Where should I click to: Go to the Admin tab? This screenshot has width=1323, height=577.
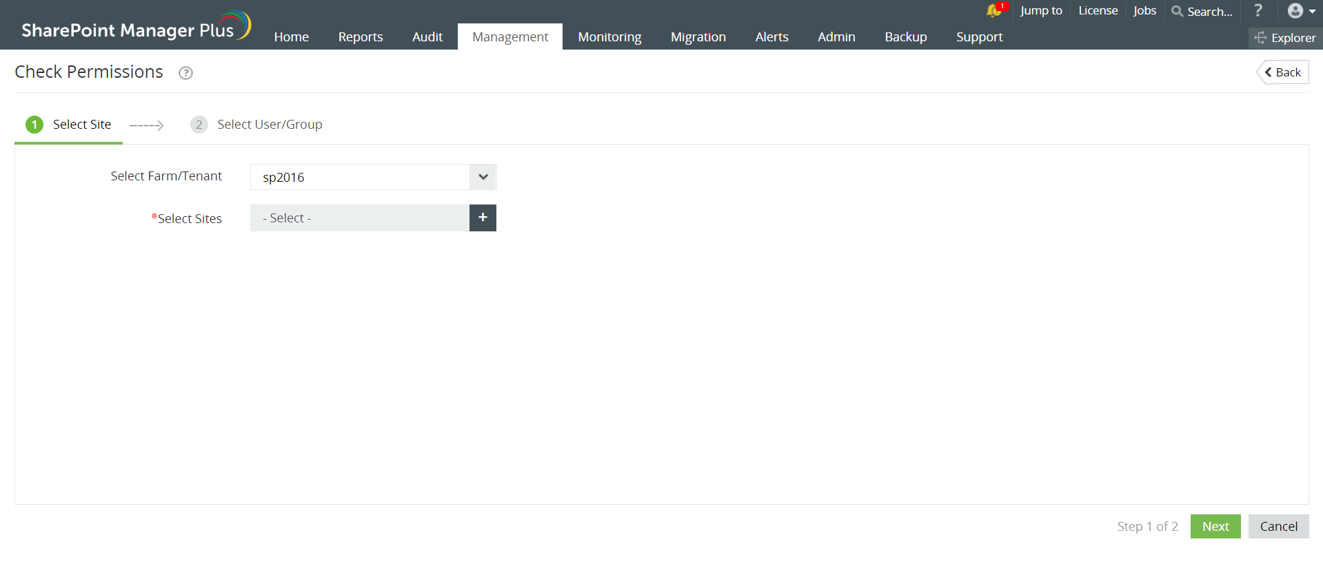836,37
